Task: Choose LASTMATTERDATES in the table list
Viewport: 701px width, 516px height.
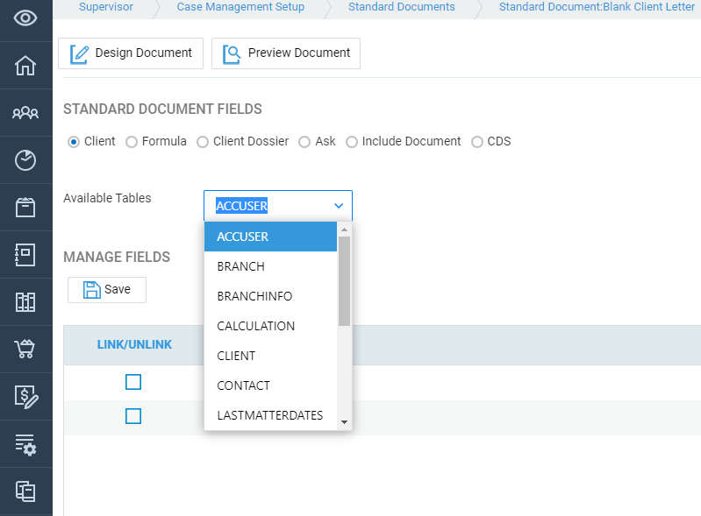Action: [x=270, y=415]
